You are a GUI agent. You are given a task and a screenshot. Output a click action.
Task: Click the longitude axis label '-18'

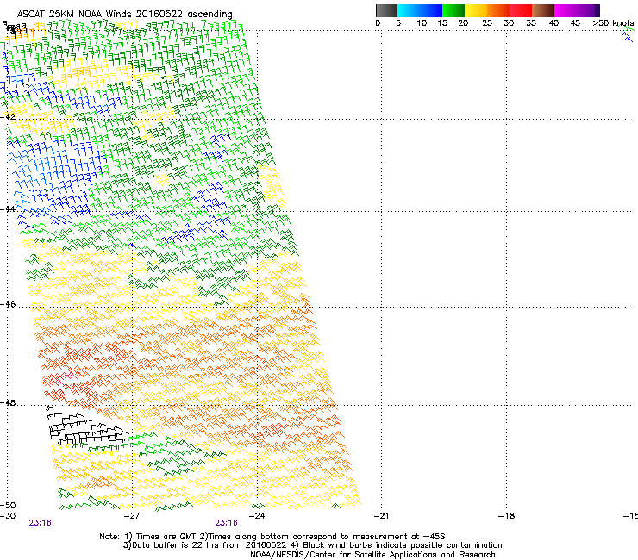point(506,516)
